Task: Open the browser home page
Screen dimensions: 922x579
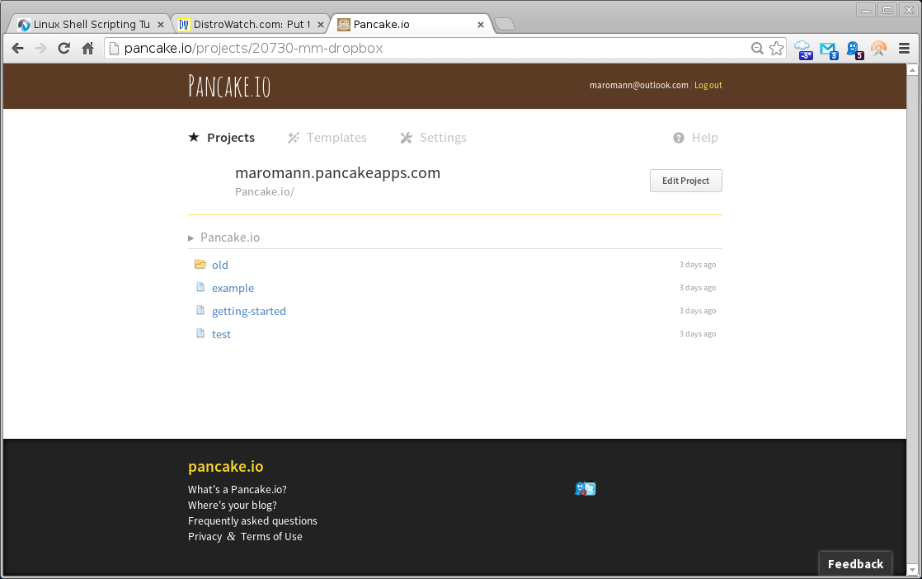Action: click(x=87, y=49)
